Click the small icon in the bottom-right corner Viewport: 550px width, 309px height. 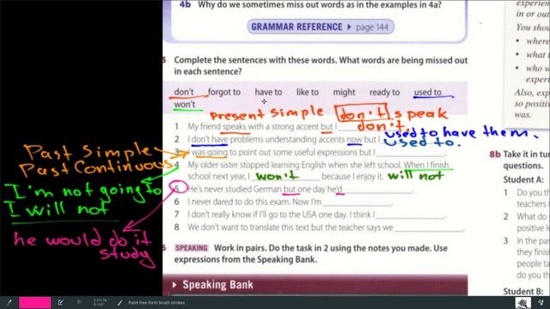[x=541, y=302]
